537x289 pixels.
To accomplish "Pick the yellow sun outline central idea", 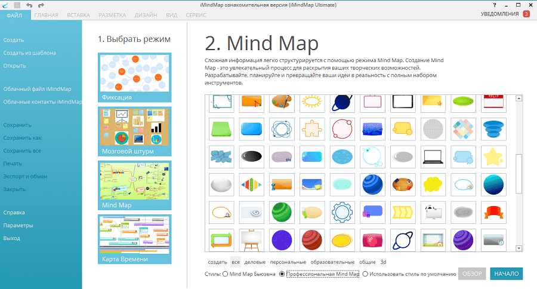I will [312, 103].
